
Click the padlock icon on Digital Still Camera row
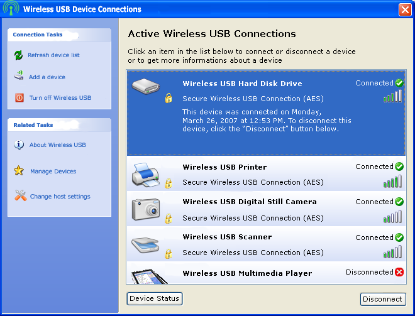click(x=169, y=219)
